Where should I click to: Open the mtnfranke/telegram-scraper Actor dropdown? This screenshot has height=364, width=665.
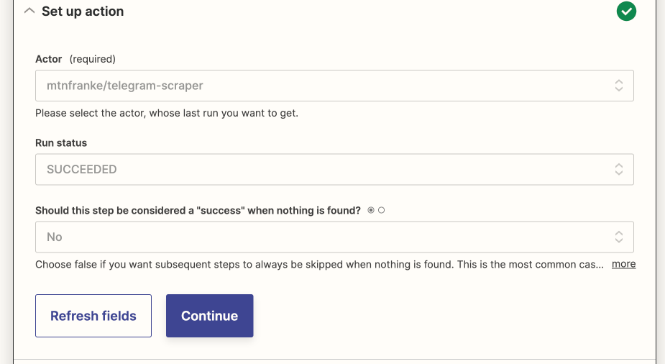point(334,86)
